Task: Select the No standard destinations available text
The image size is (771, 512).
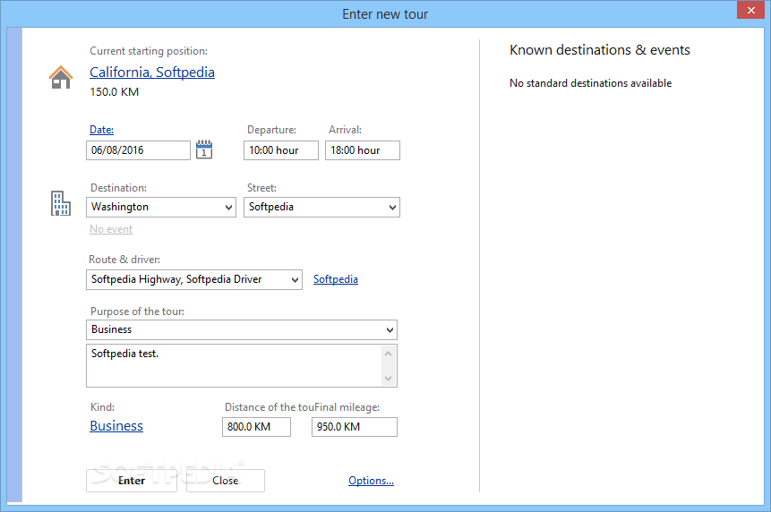Action: [590, 83]
